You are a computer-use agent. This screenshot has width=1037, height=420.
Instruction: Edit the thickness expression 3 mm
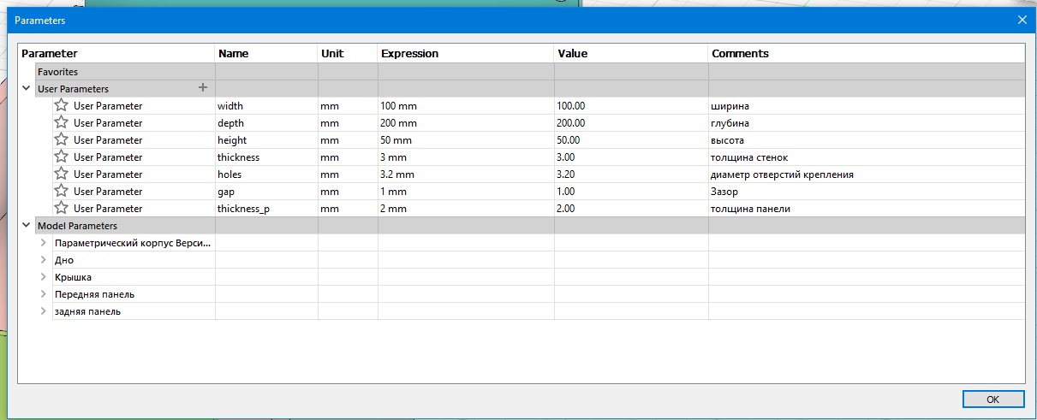pos(466,157)
